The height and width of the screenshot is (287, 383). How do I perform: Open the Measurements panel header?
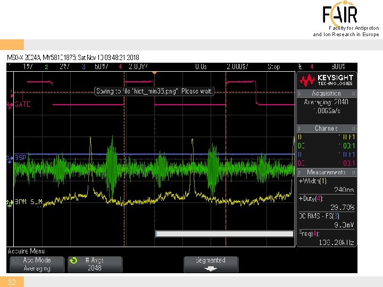[326, 172]
